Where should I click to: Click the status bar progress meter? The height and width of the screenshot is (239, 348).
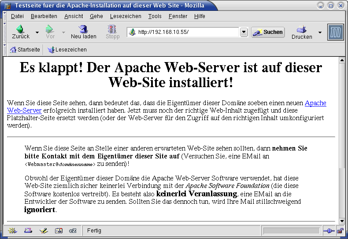291,231
